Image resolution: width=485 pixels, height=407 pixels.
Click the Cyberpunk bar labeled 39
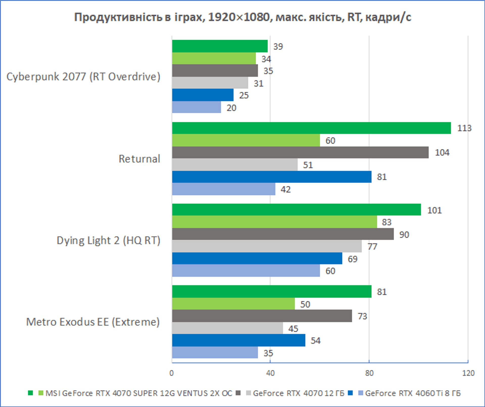(x=220, y=46)
